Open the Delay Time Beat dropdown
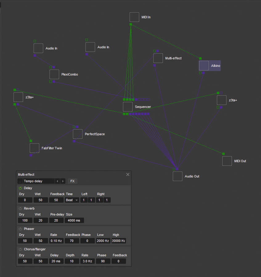The height and width of the screenshot is (277, 261). tap(72, 200)
